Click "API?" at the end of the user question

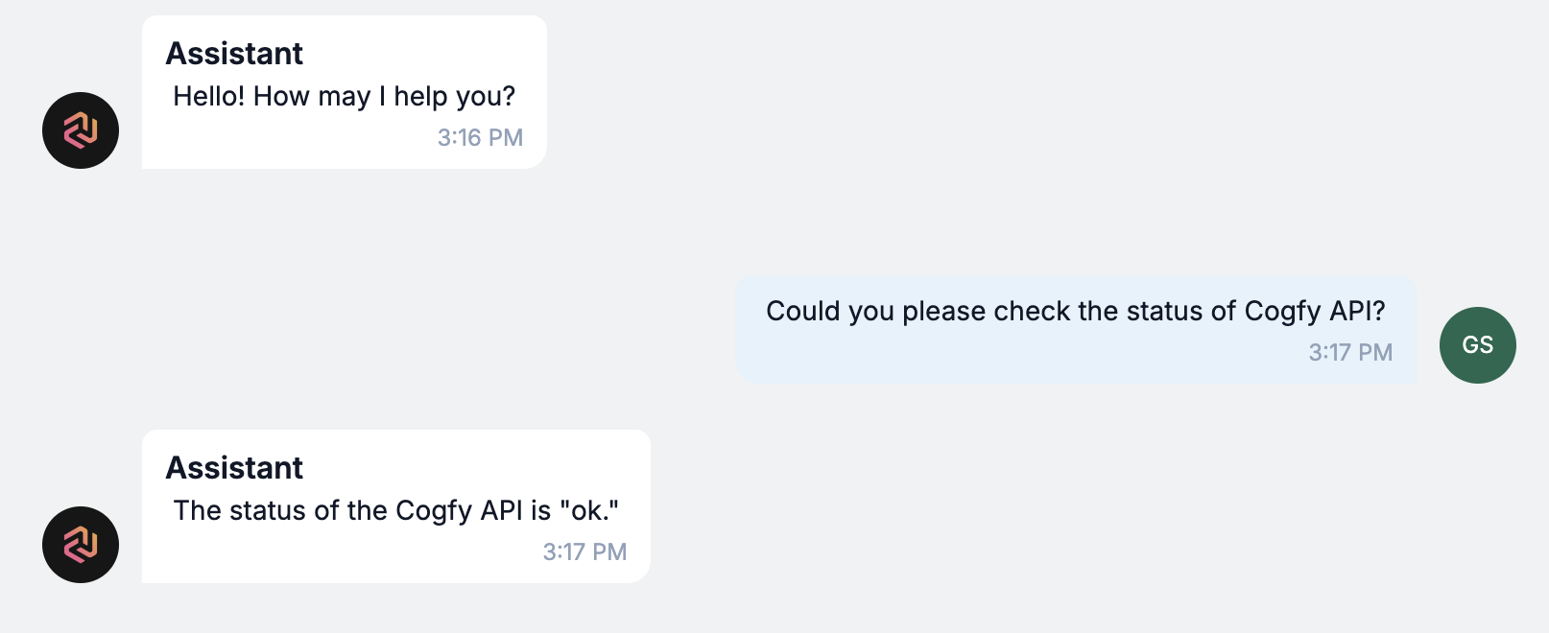[1357, 311]
